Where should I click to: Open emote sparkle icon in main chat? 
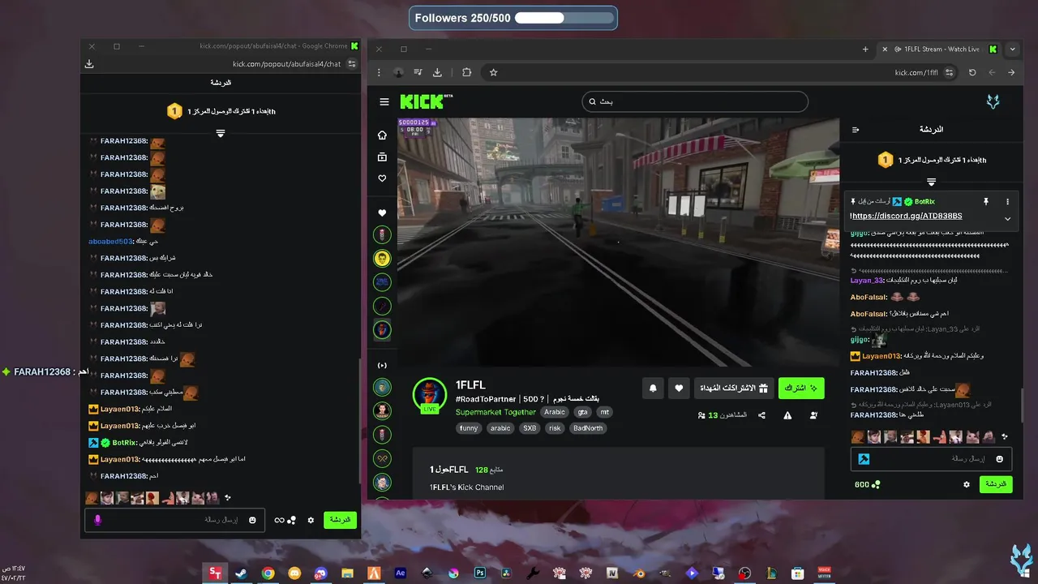[1005, 436]
